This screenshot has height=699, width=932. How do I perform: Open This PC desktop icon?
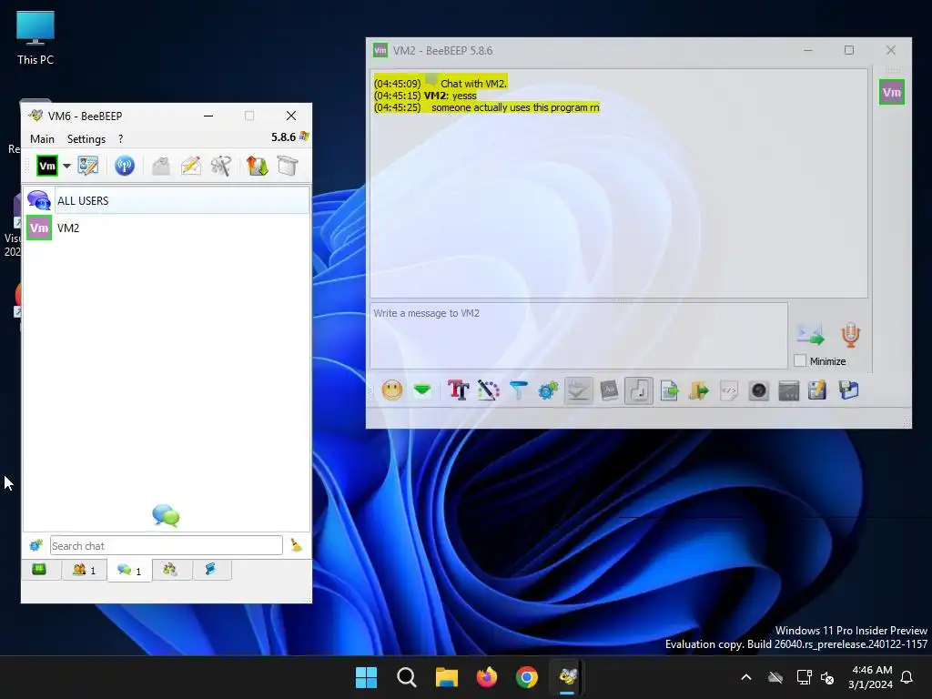click(35, 38)
